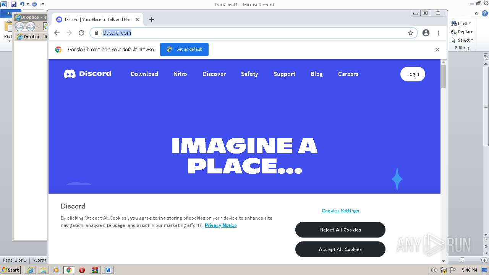Open the Careers page
The height and width of the screenshot is (275, 489).
pos(348,74)
